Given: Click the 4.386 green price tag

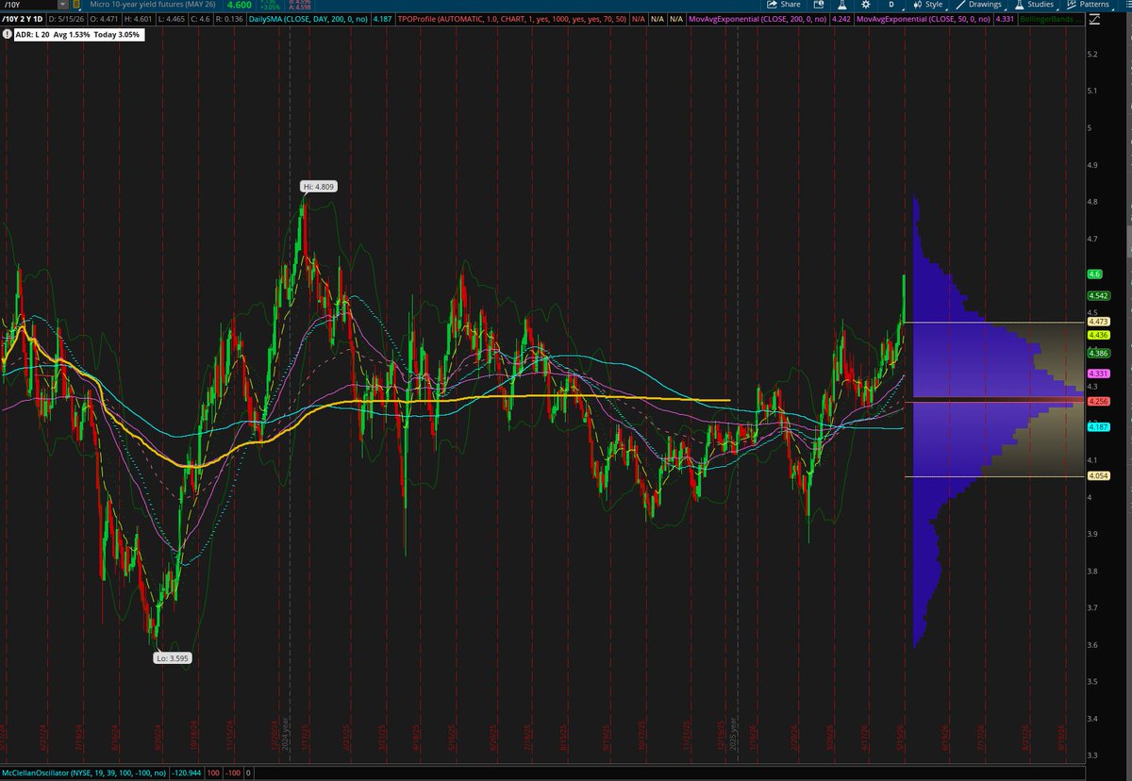Looking at the screenshot, I should (1097, 353).
